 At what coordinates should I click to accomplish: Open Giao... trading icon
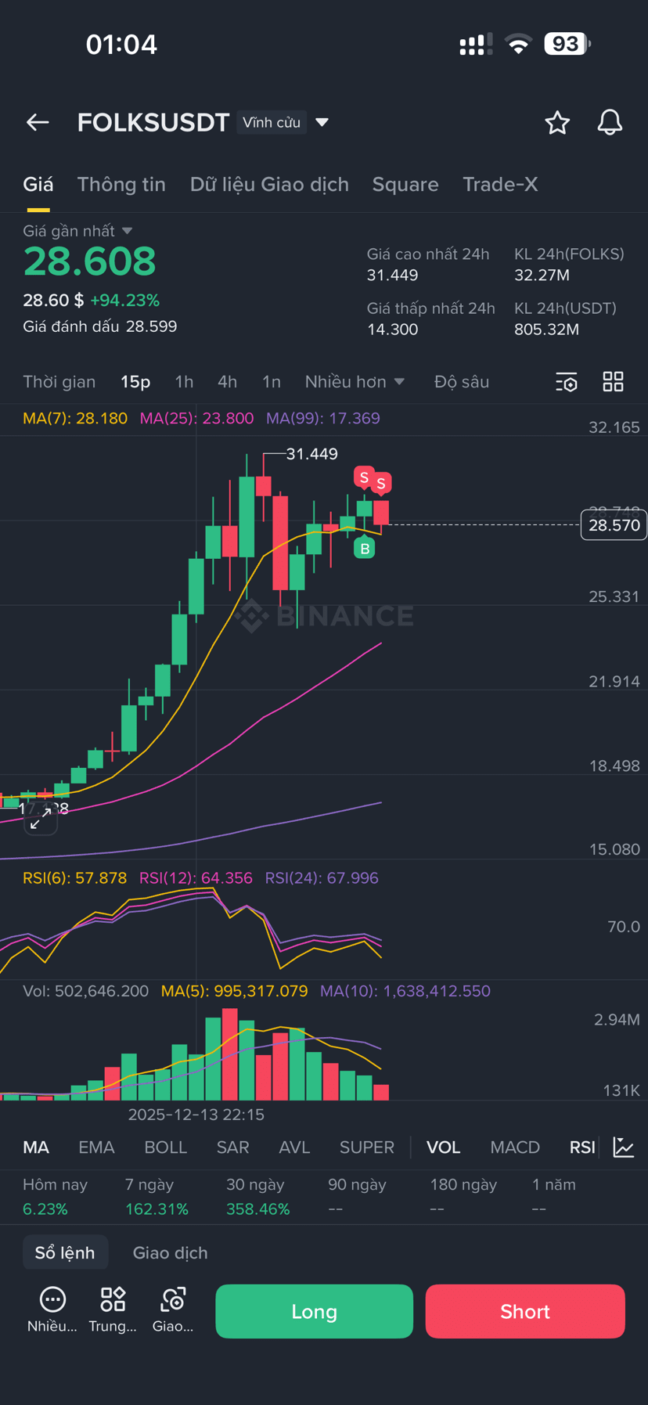(x=173, y=1310)
